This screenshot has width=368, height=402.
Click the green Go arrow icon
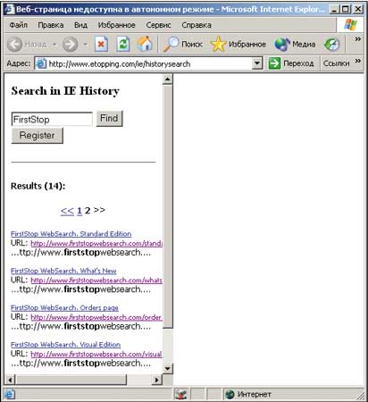(274, 63)
